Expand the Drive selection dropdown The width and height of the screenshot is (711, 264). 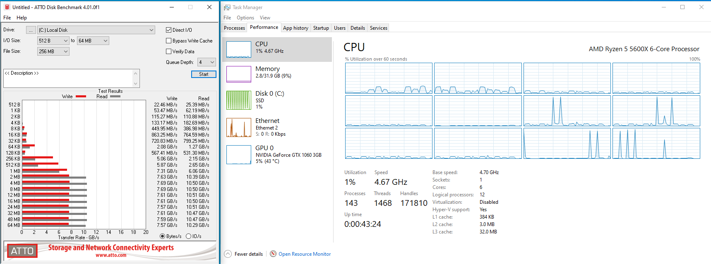pos(151,30)
